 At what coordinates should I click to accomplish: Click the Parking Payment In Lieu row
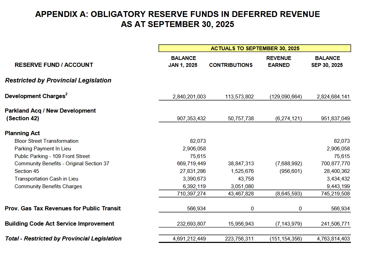click(x=43, y=149)
